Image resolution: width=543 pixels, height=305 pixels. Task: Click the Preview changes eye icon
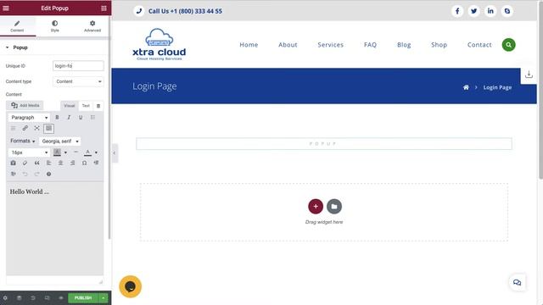coord(60,297)
